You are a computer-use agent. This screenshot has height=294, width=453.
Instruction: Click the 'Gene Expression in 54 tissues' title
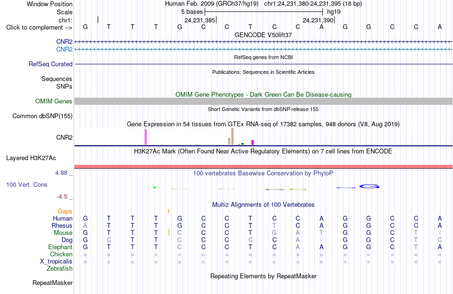click(x=263, y=124)
